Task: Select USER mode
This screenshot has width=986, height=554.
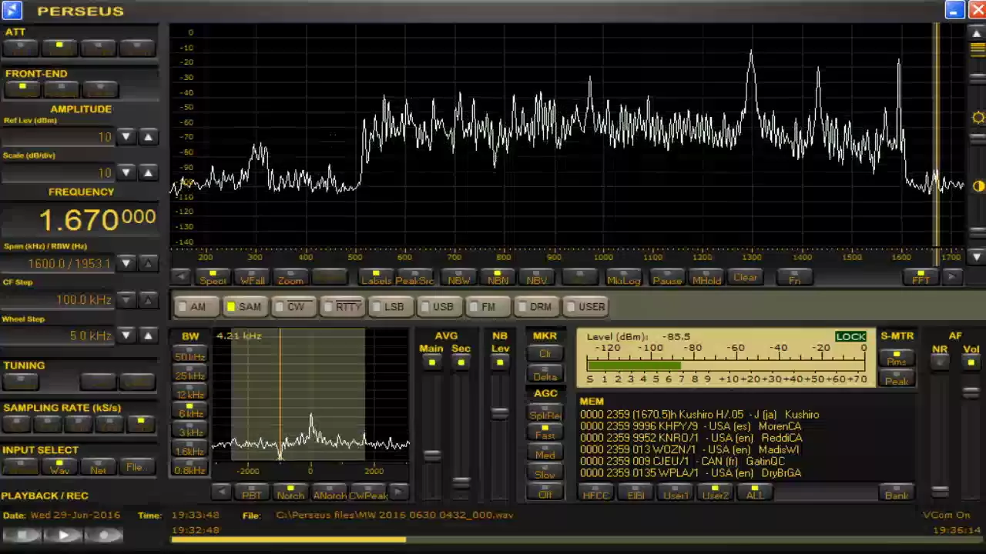Action: (x=586, y=307)
